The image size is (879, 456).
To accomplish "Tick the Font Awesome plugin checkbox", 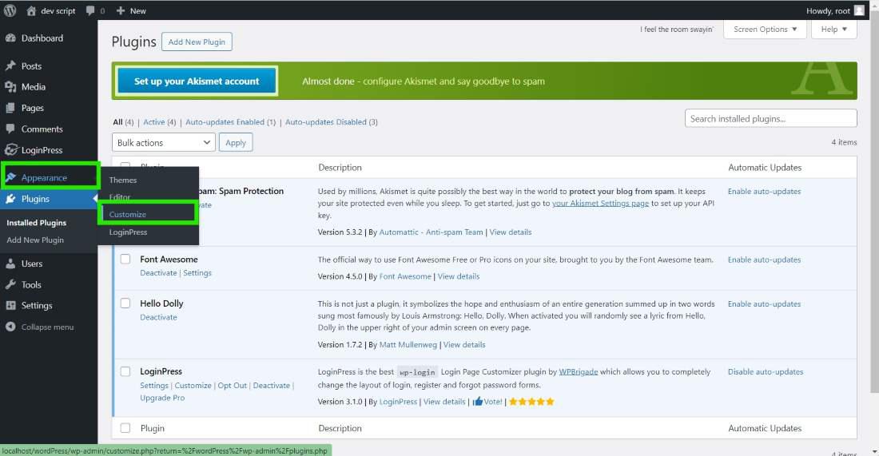I will (x=125, y=260).
